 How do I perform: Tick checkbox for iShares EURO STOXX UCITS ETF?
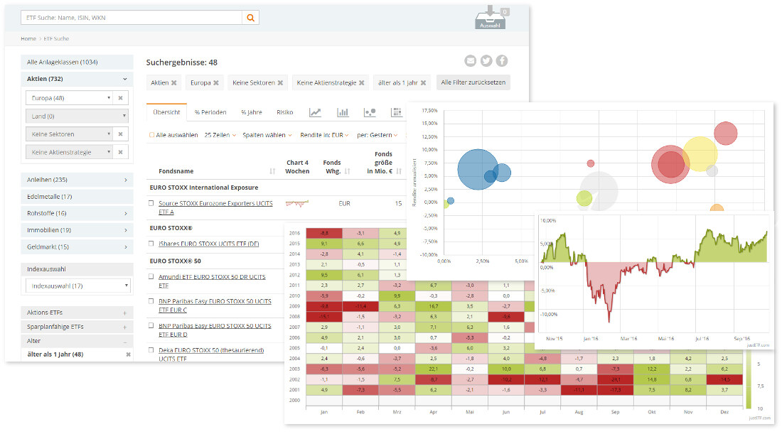(151, 243)
